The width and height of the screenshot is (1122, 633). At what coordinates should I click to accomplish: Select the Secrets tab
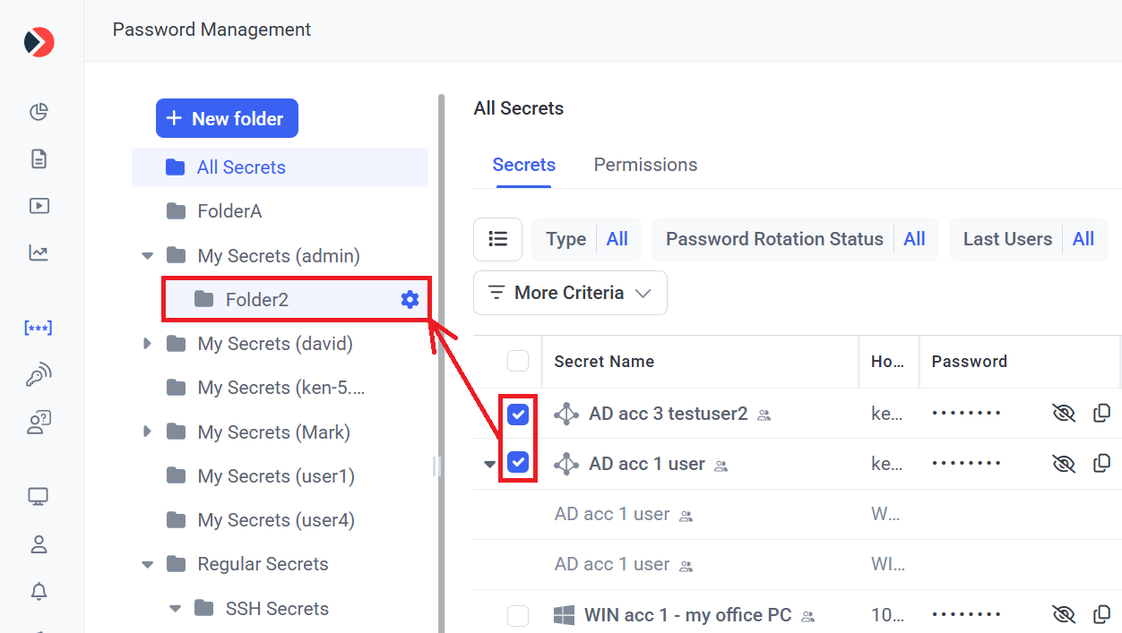click(x=523, y=165)
